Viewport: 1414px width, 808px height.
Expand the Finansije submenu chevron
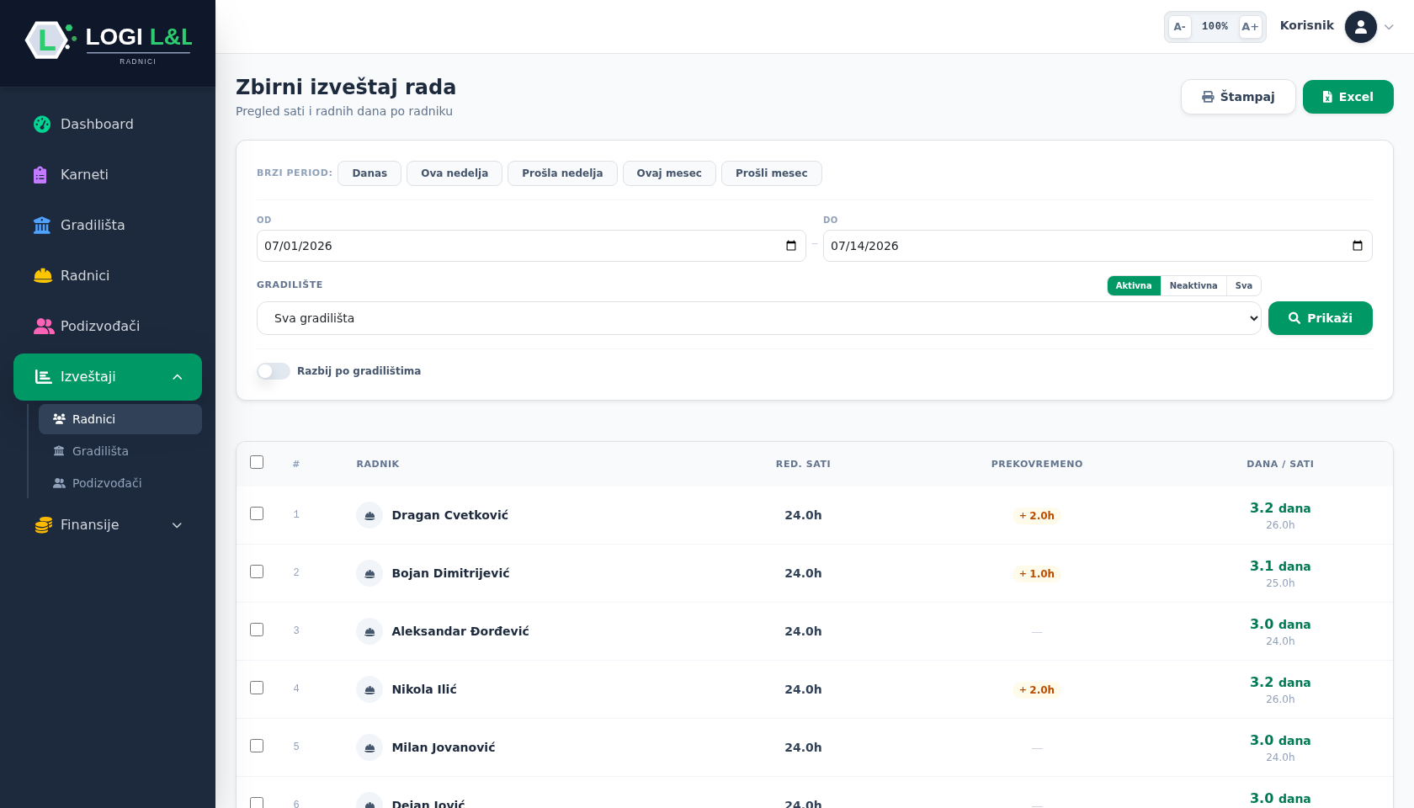coord(178,525)
